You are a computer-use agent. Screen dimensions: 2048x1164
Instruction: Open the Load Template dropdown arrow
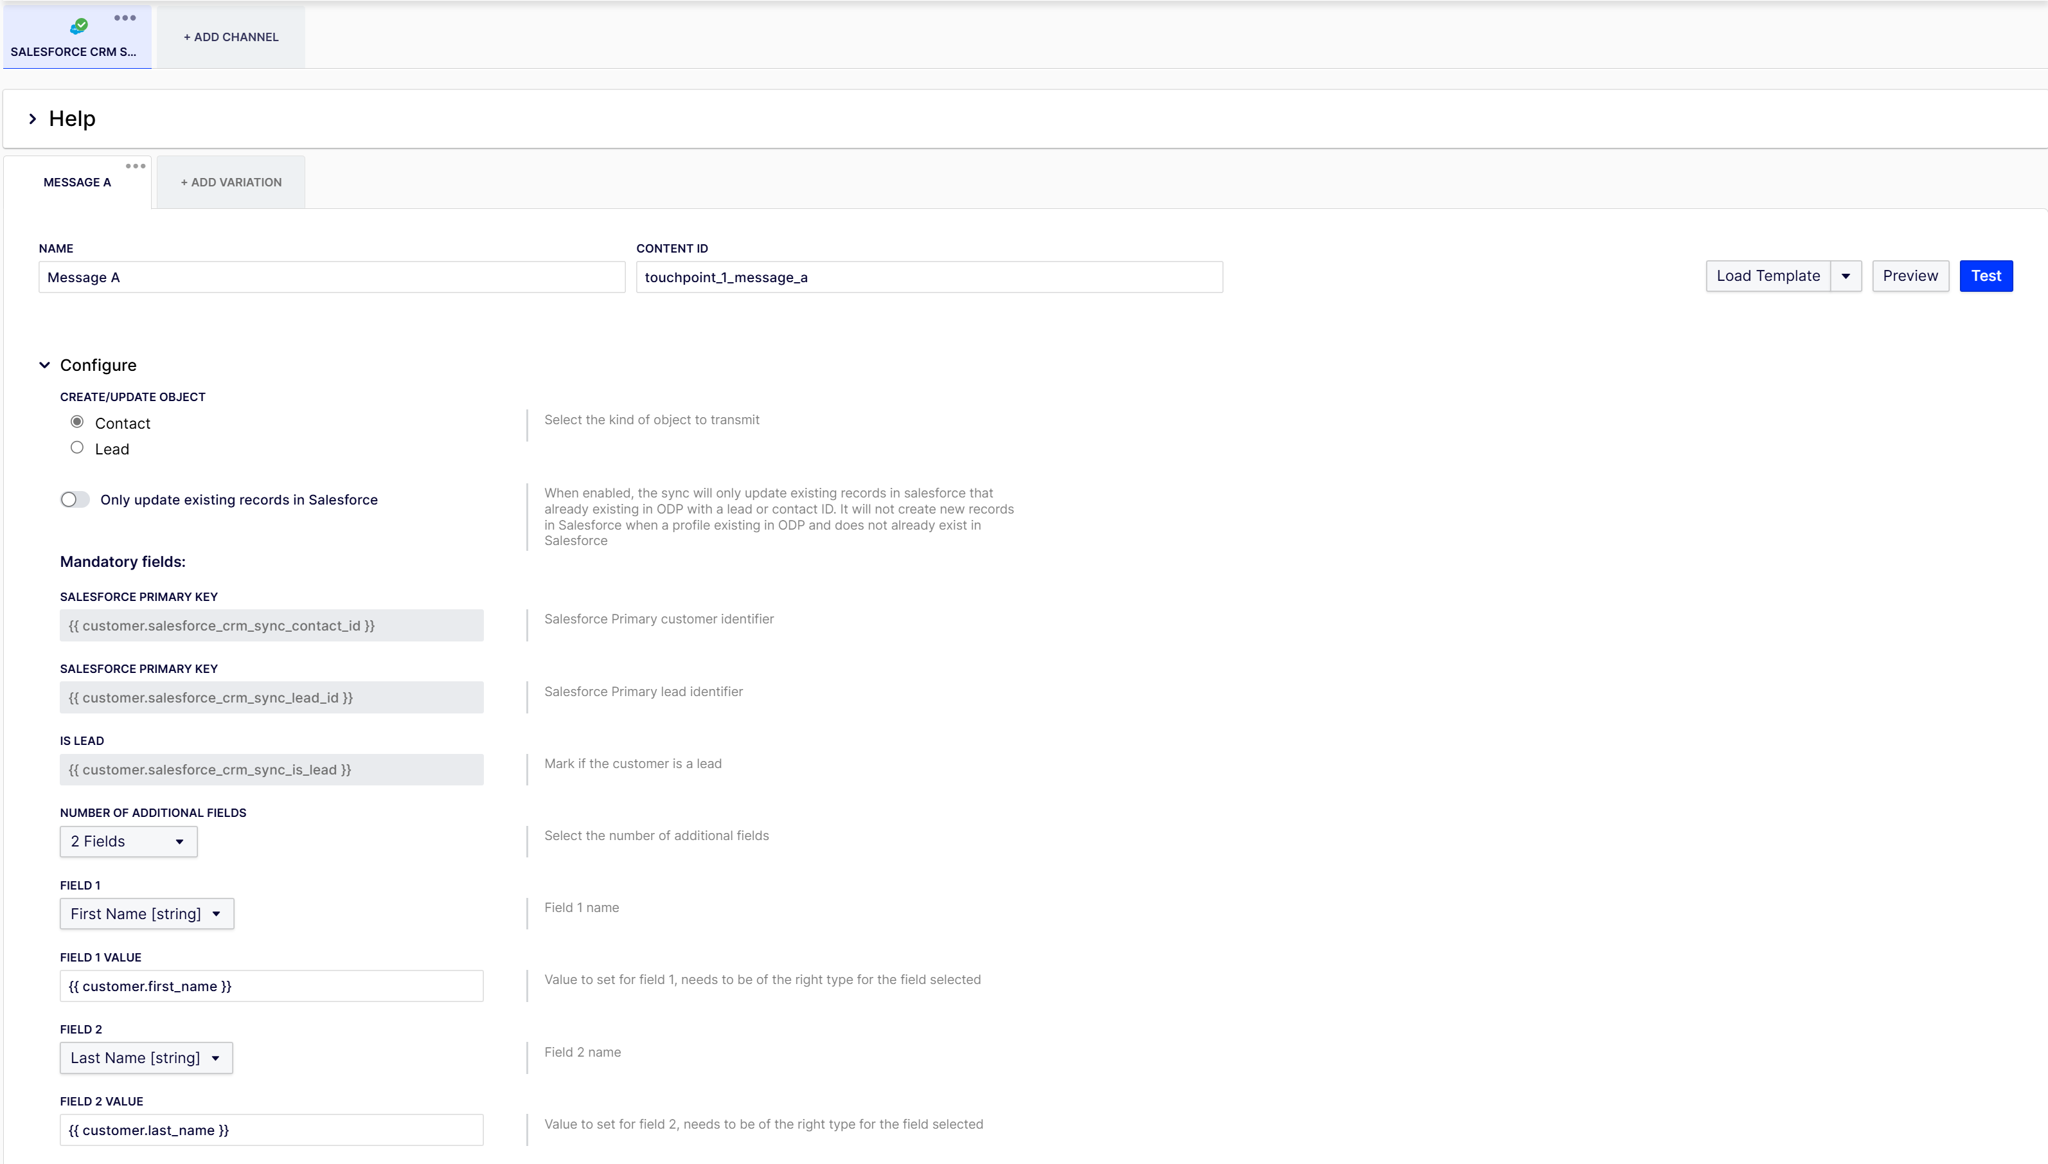click(x=1846, y=276)
